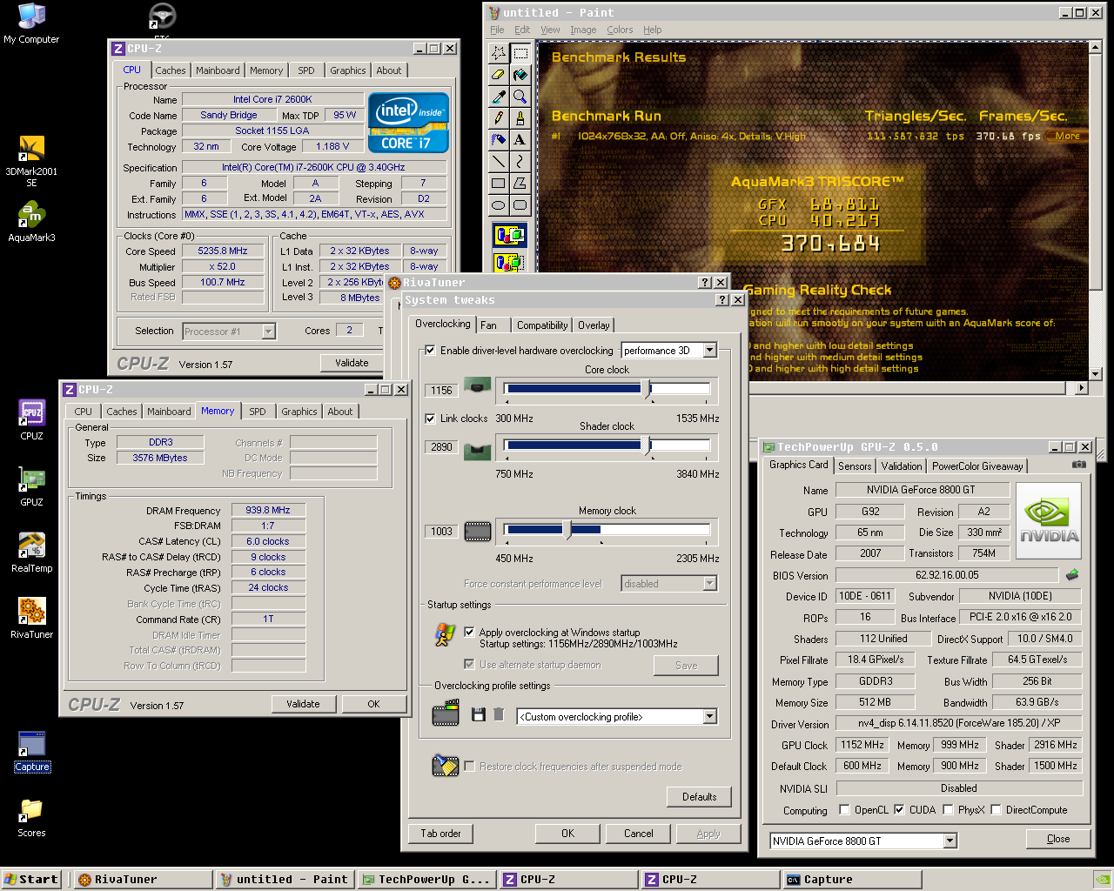This screenshot has height=891, width=1114.
Task: Open the Colors menu in Paint
Action: [x=620, y=30]
